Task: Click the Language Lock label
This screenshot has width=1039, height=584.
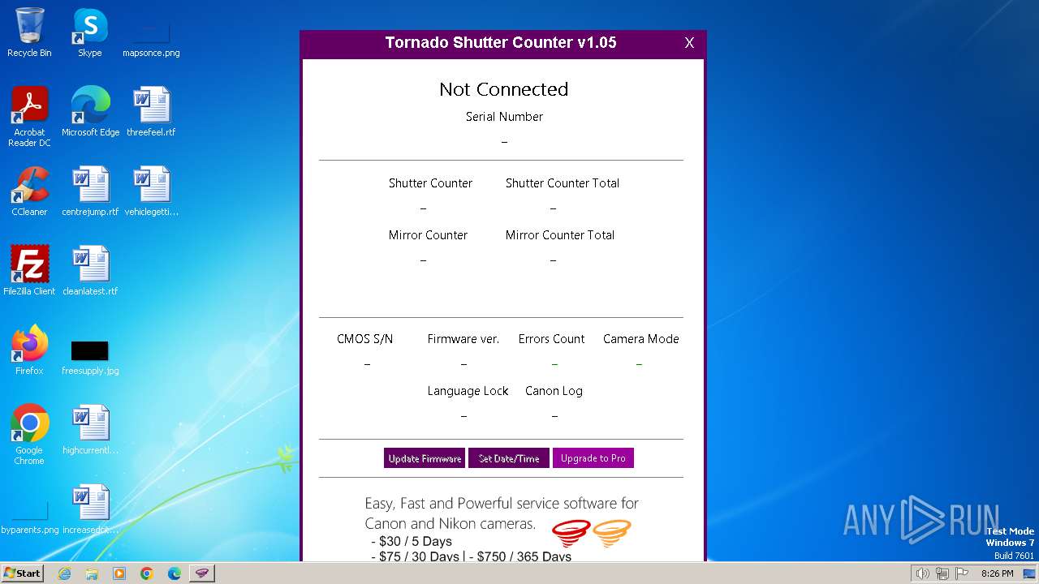Action: 468,391
